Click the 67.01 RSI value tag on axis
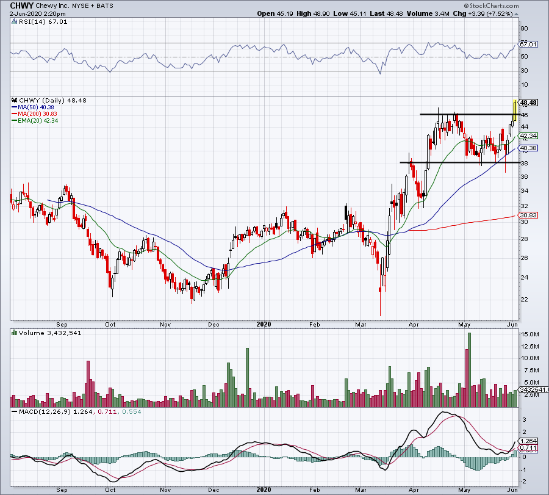The image size is (549, 495). tap(528, 44)
